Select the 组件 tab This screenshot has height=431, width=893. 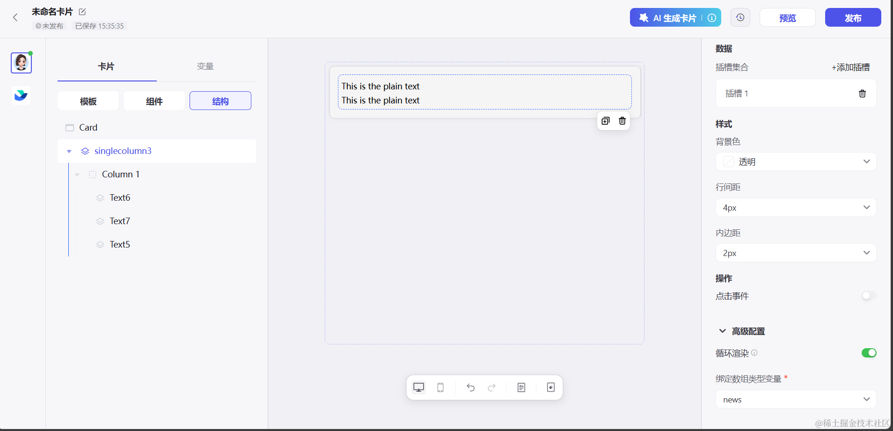[154, 101]
